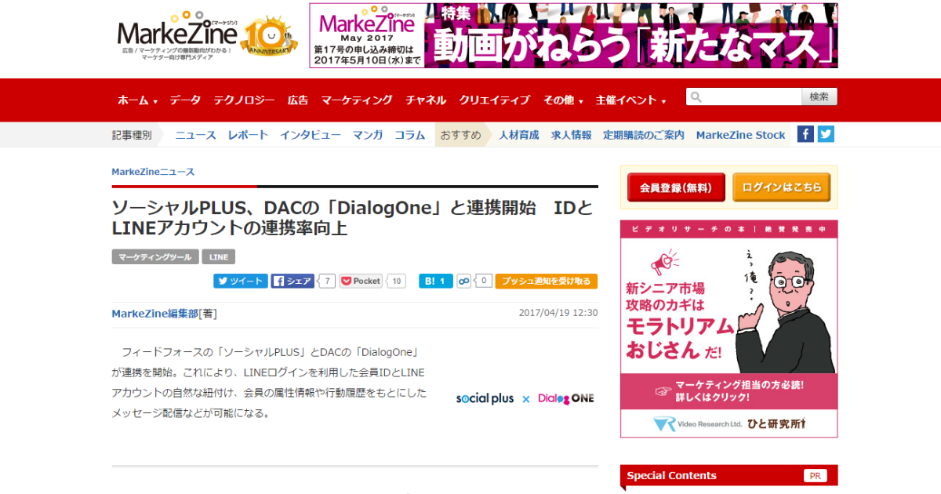This screenshot has height=494, width=941.
Task: Filter articles by インタビュー
Action: click(311, 135)
